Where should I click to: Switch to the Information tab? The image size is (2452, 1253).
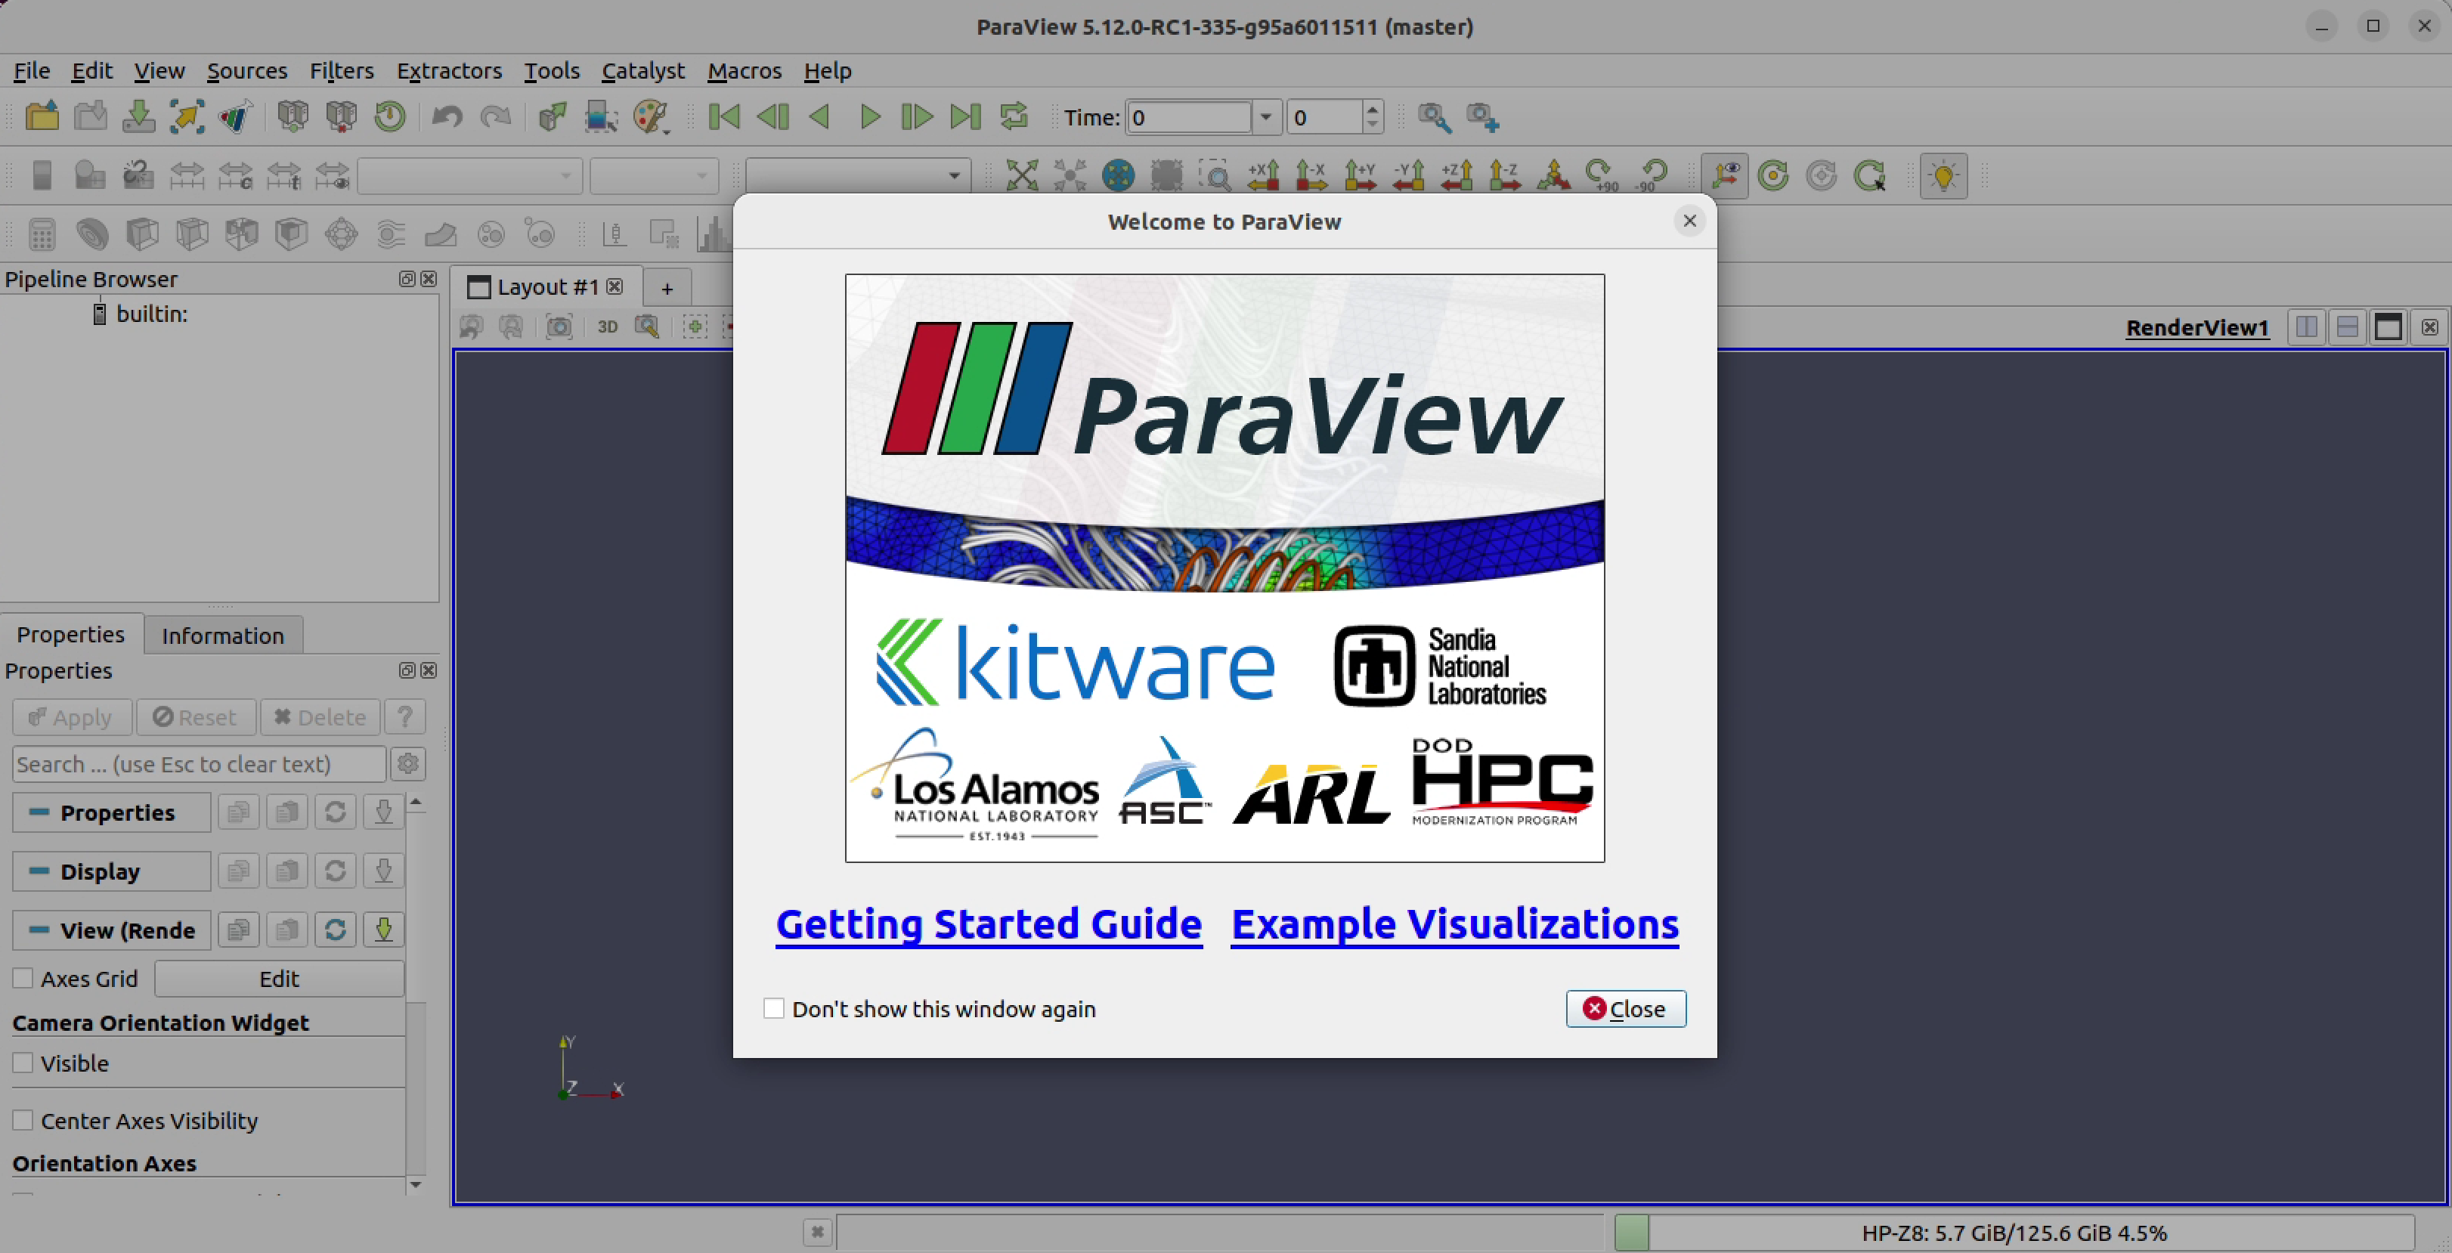(x=223, y=636)
